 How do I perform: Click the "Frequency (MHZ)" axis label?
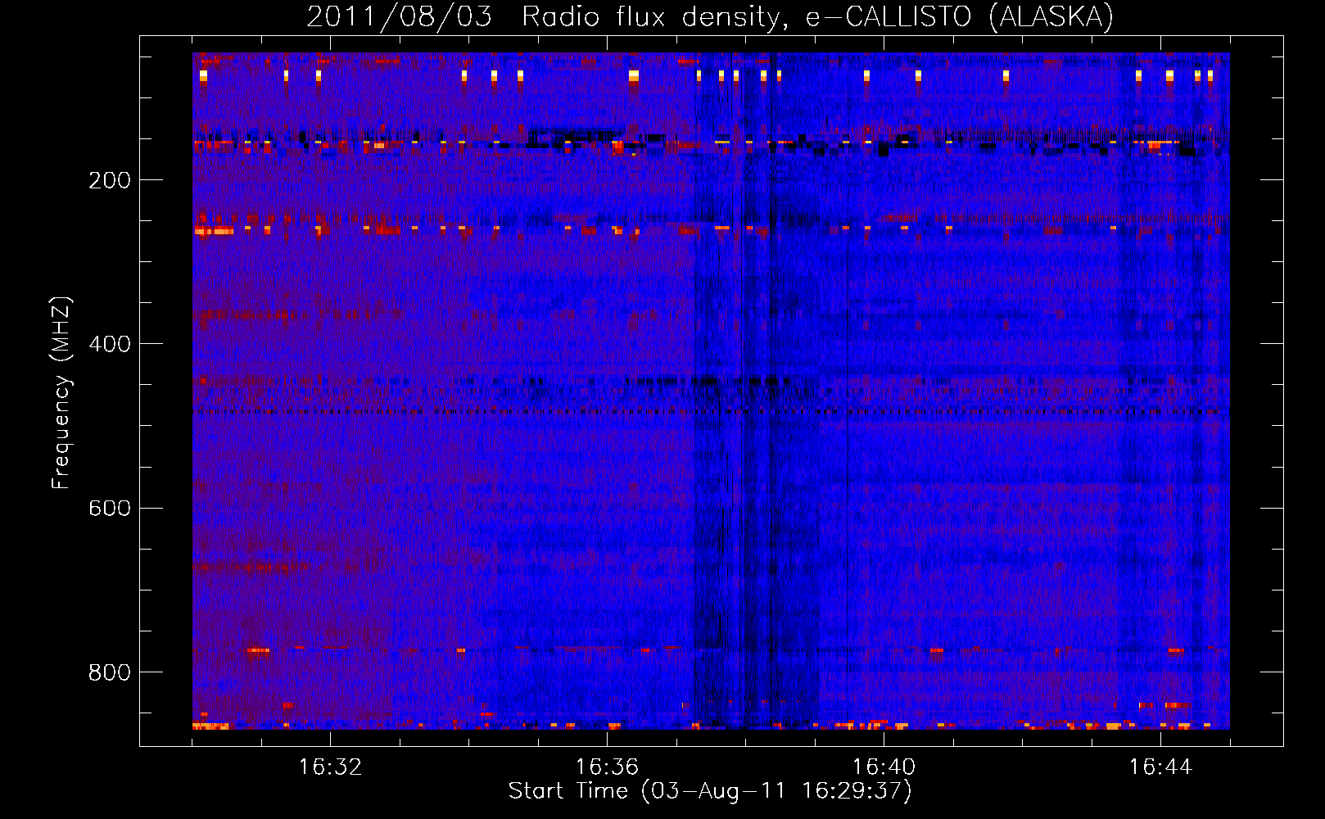(61, 393)
